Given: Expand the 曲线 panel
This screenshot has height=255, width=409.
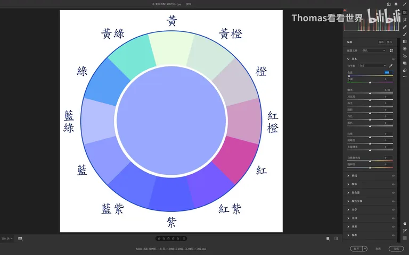Looking at the screenshot, I should coord(348,176).
